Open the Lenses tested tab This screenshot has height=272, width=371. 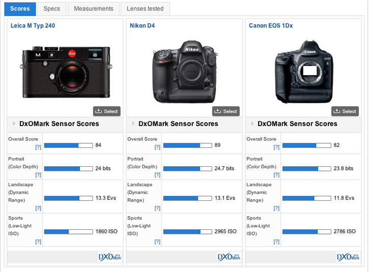click(145, 9)
